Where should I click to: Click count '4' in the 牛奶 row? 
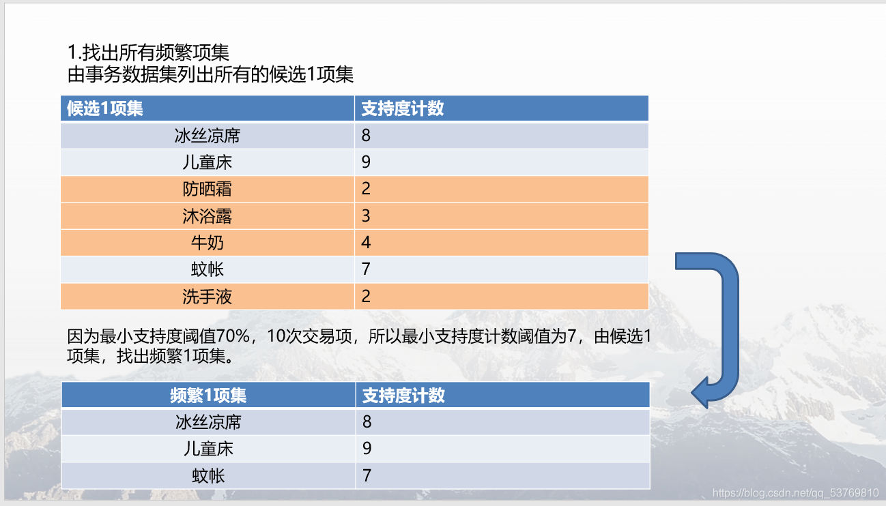[501, 243]
